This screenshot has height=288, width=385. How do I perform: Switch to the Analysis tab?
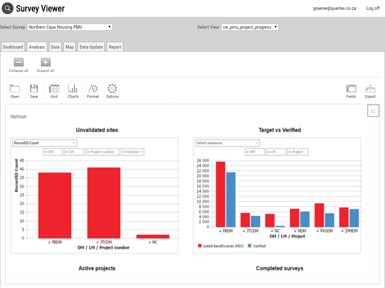pyautogui.click(x=37, y=47)
